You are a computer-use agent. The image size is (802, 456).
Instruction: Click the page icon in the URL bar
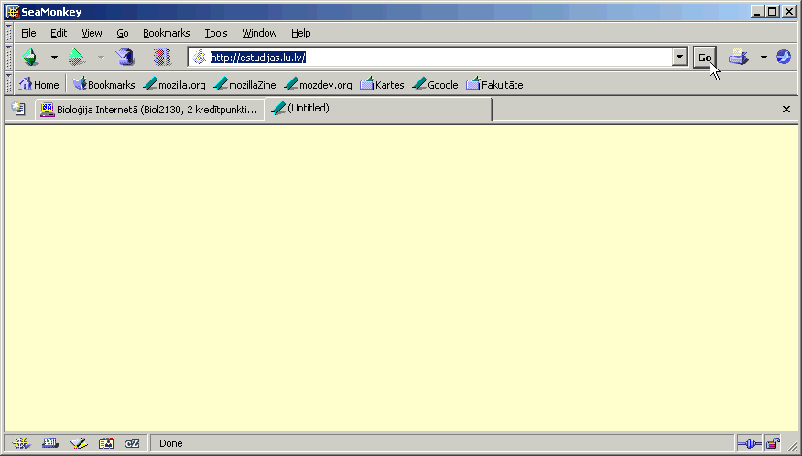coord(200,58)
